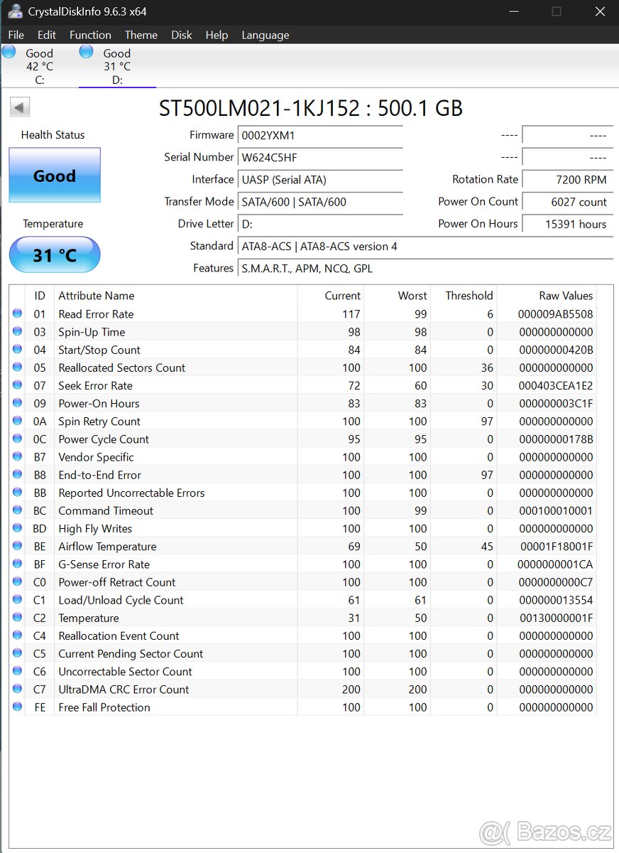Click the Firmware field showing 0002YXM1

point(320,135)
